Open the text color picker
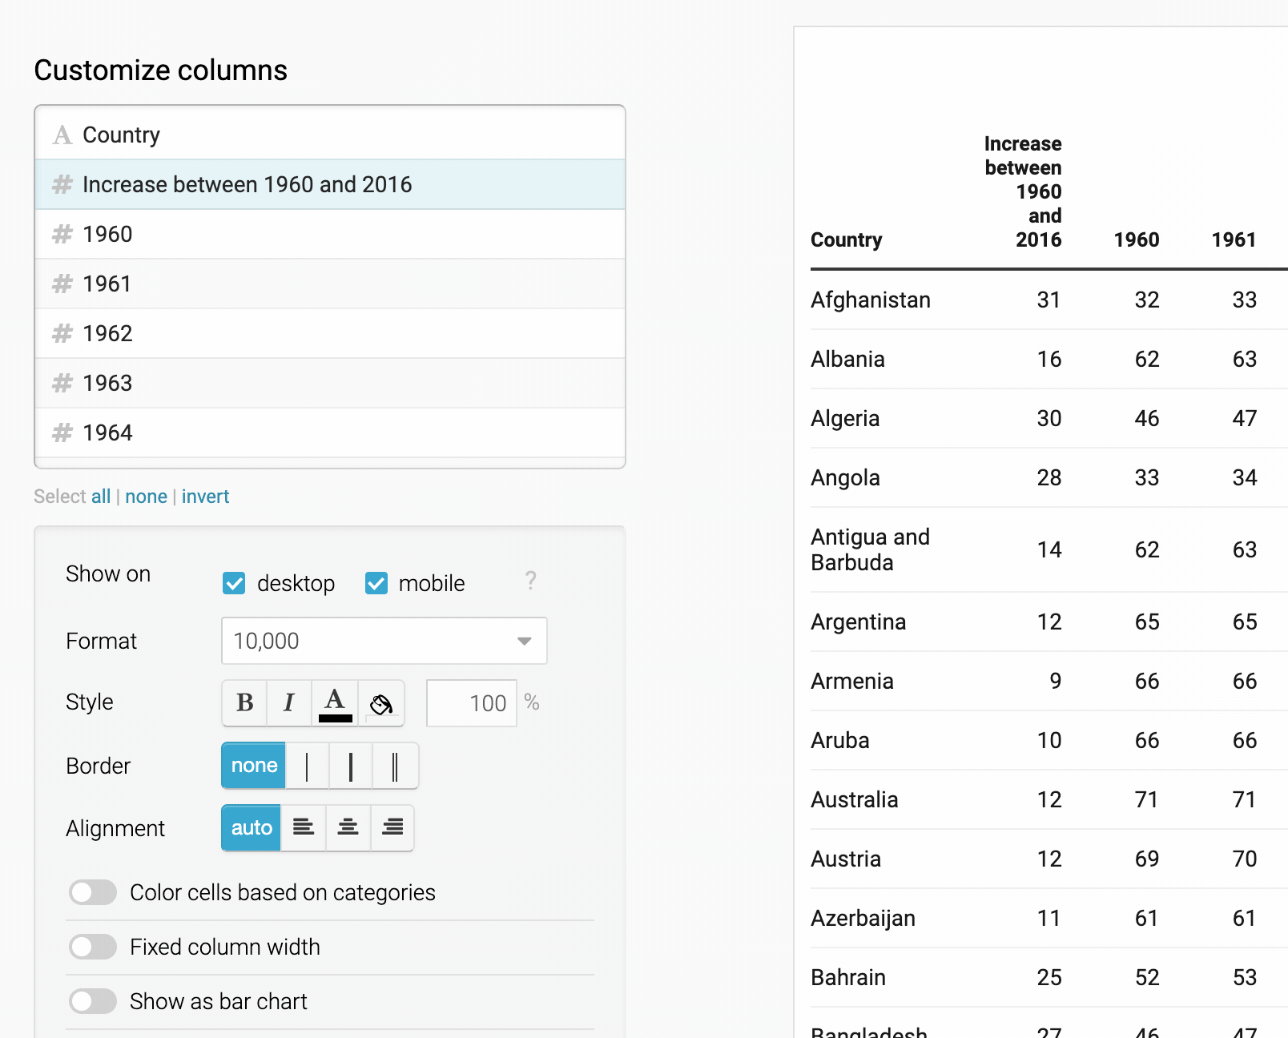This screenshot has width=1288, height=1038. click(x=335, y=702)
